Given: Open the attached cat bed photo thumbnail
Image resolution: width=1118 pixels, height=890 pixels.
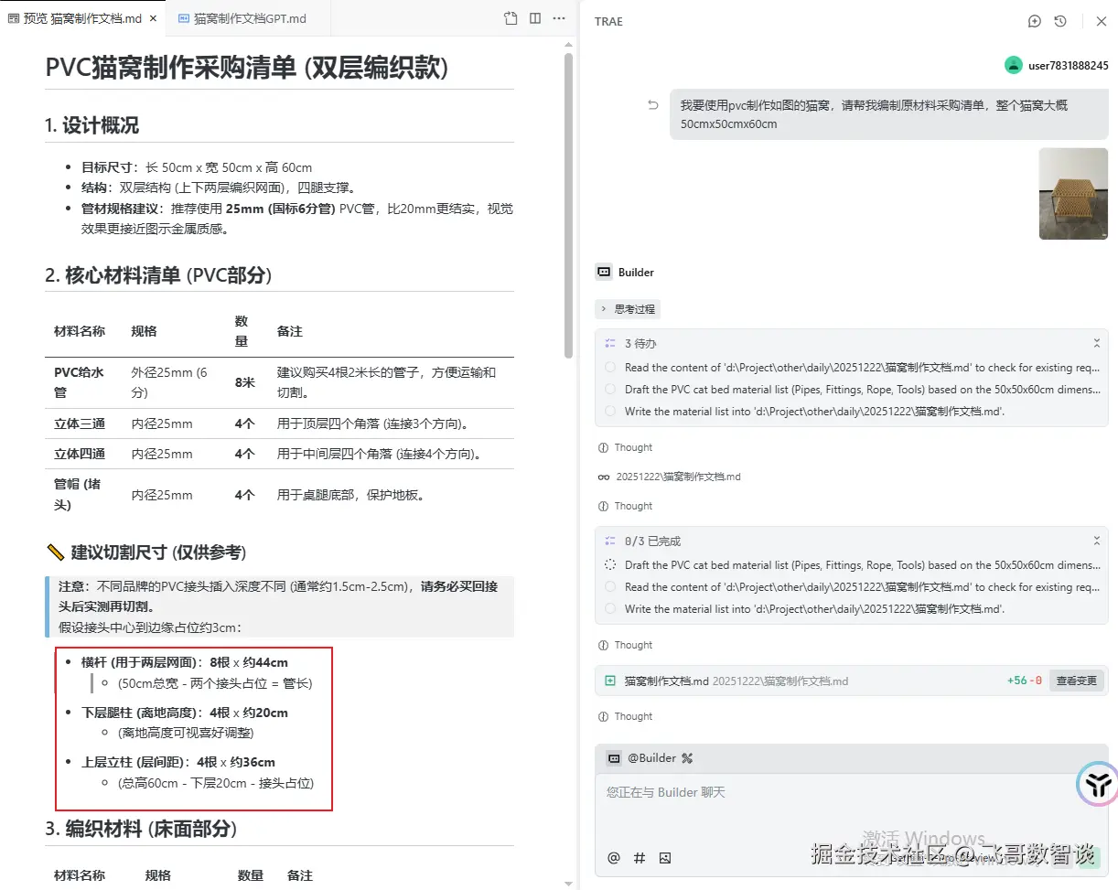Looking at the screenshot, I should (x=1073, y=194).
